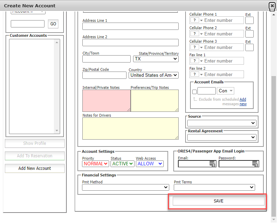Screen dimensions: 277x224
Task: Click the pink Internal/Private Notes text area
Action: 106,101
